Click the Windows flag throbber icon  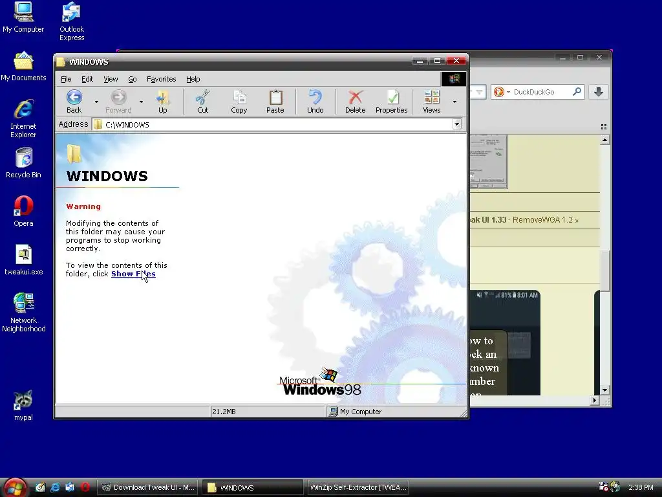pos(454,78)
